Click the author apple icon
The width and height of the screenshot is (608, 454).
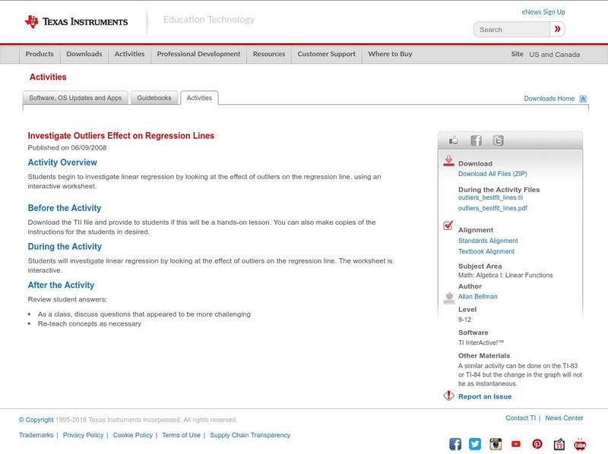[x=449, y=298]
